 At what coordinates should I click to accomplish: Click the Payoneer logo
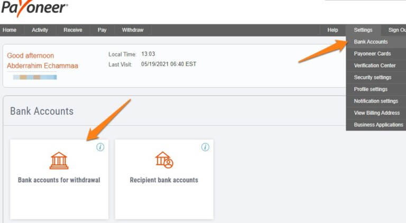click(34, 8)
